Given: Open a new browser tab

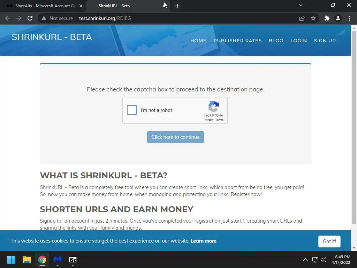Looking at the screenshot, I should 177,6.
